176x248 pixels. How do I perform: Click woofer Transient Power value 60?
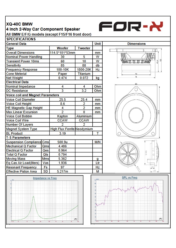(x=62, y=61)
